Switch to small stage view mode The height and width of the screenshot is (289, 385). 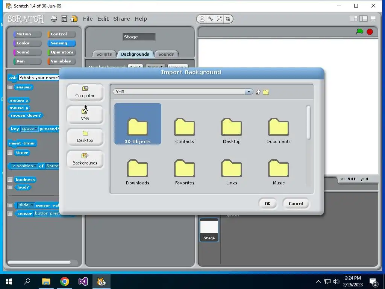(353, 19)
